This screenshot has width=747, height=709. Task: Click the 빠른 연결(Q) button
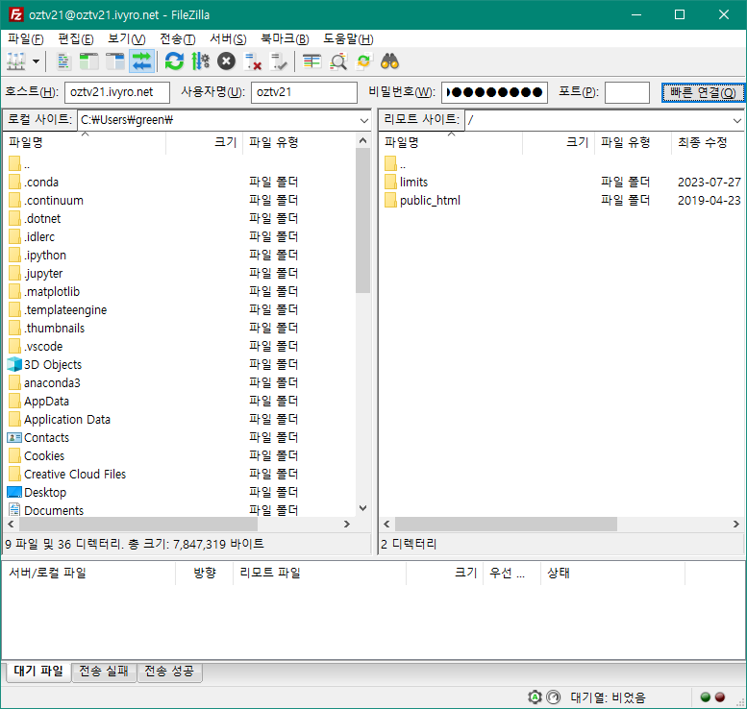click(x=703, y=92)
